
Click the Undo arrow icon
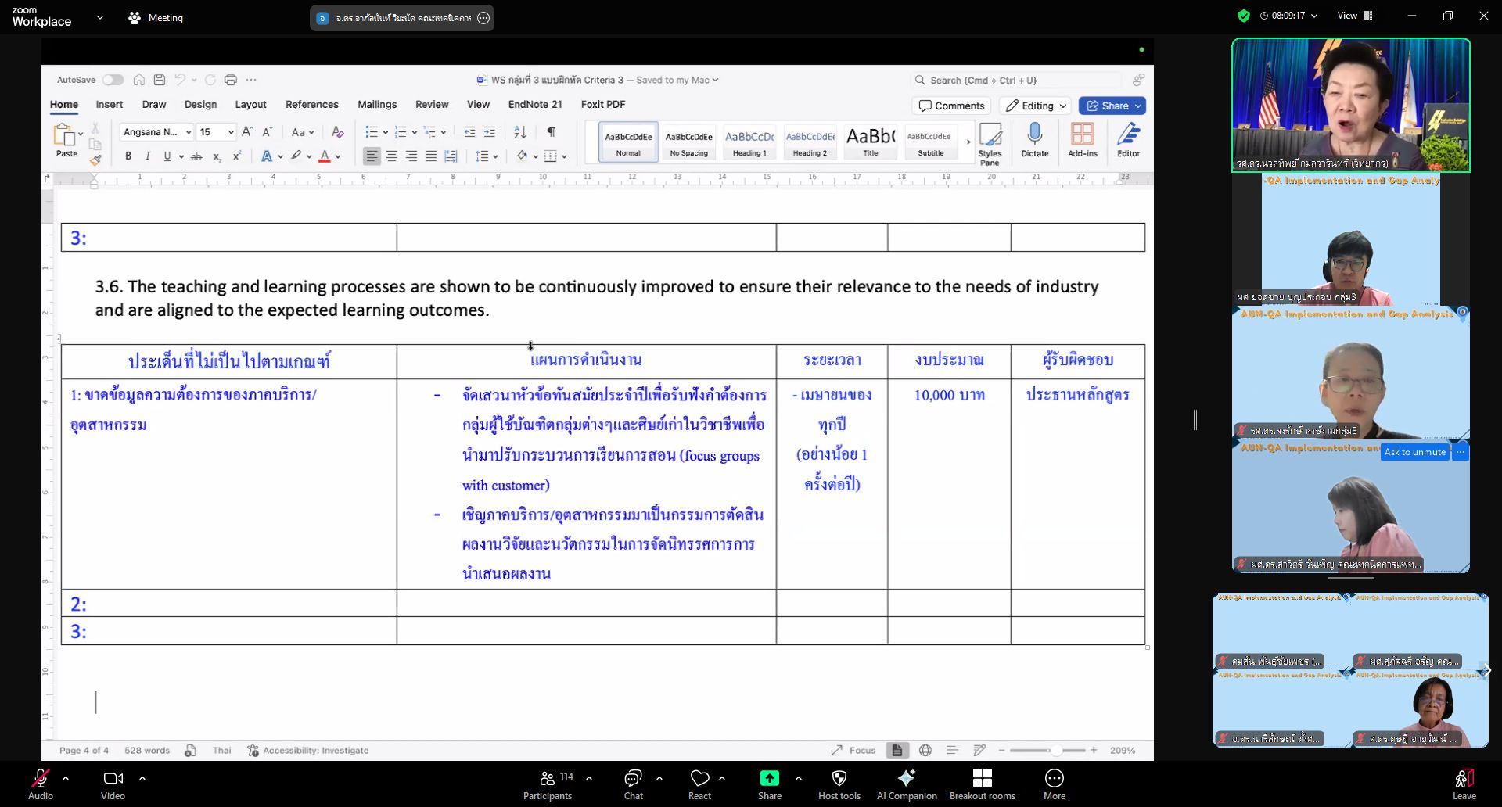[x=180, y=80]
